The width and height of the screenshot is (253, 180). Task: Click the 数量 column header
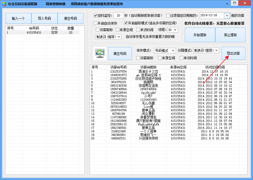pyautogui.click(x=71, y=28)
